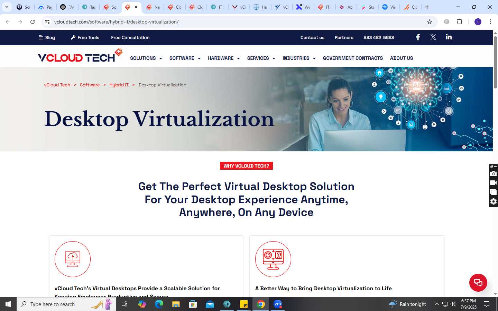Switch to the 'Vis' browser tab
The image size is (498, 311).
click(389, 7)
